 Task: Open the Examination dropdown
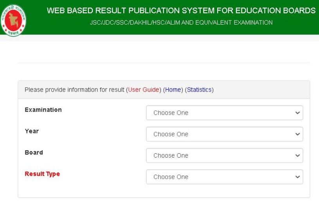coord(224,113)
